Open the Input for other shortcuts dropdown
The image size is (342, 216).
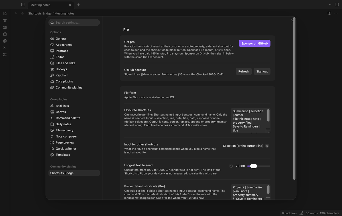pos(246,146)
